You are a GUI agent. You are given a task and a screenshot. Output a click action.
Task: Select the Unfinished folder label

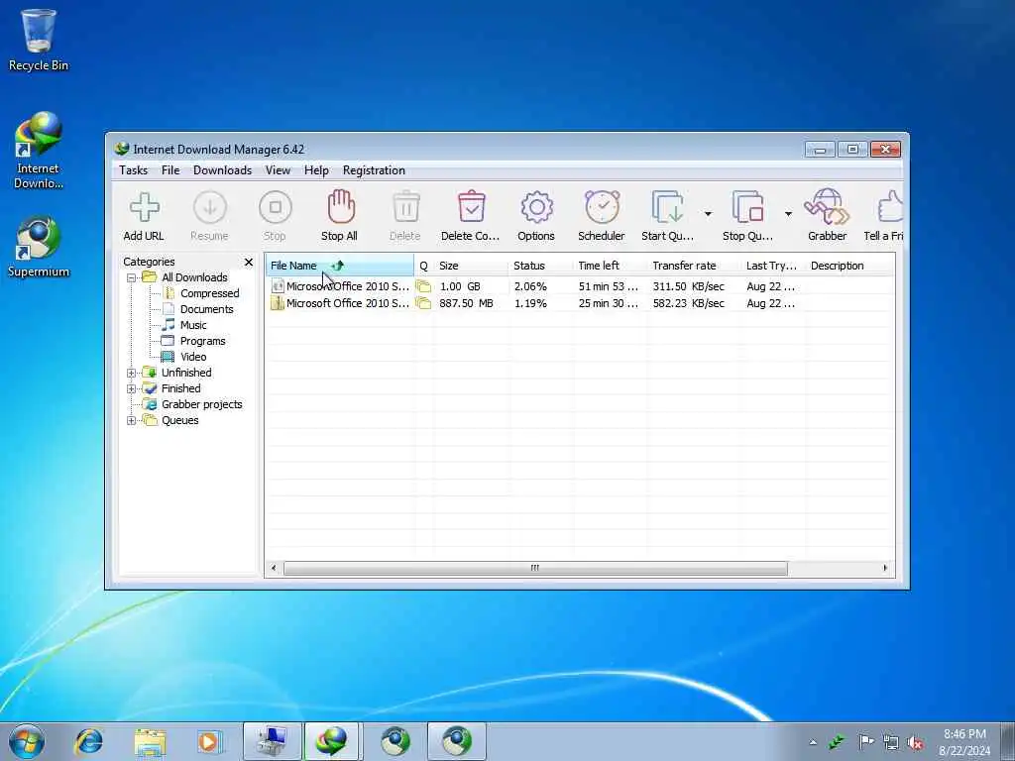pyautogui.click(x=186, y=373)
